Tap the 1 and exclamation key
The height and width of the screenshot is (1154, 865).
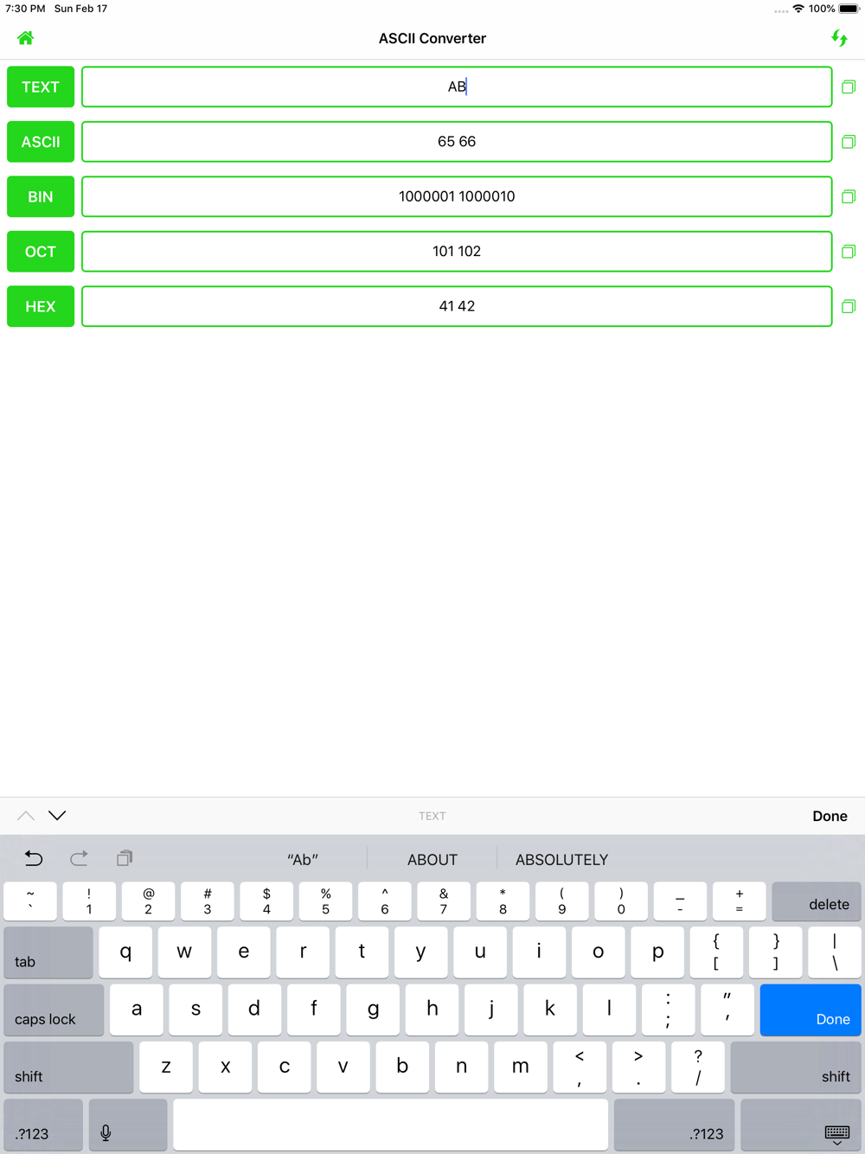(89, 901)
